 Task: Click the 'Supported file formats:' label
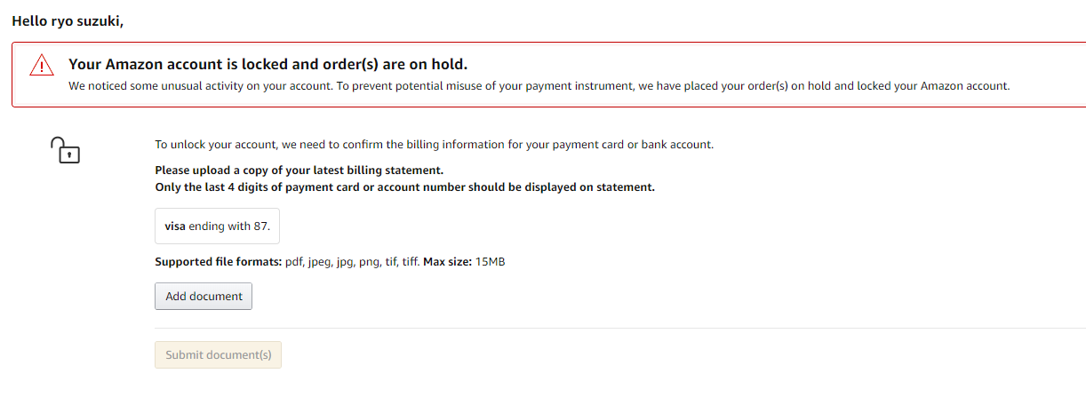[x=218, y=262]
